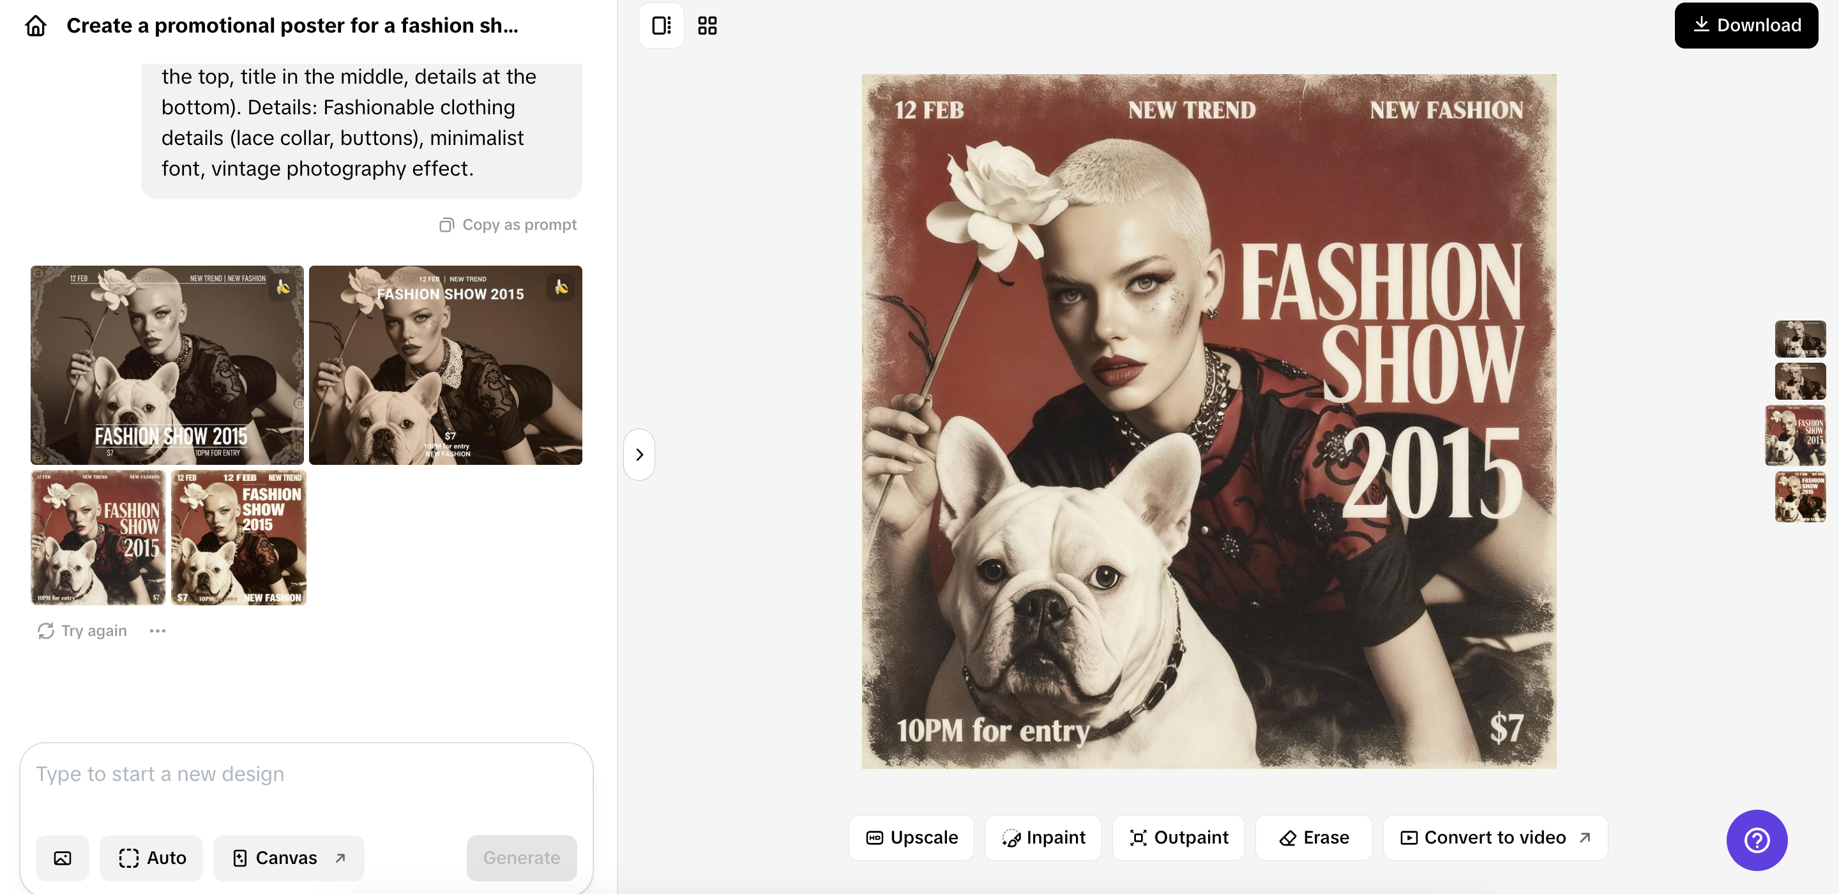Select the first sepia poster thumbnail
The width and height of the screenshot is (1839, 894).
(167, 365)
